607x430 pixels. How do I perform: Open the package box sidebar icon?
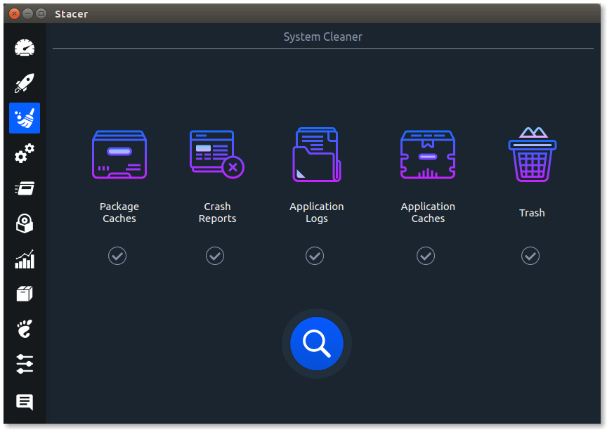point(25,294)
